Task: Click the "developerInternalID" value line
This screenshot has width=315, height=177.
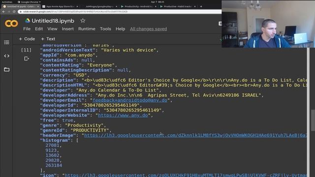Action: tap(102, 110)
